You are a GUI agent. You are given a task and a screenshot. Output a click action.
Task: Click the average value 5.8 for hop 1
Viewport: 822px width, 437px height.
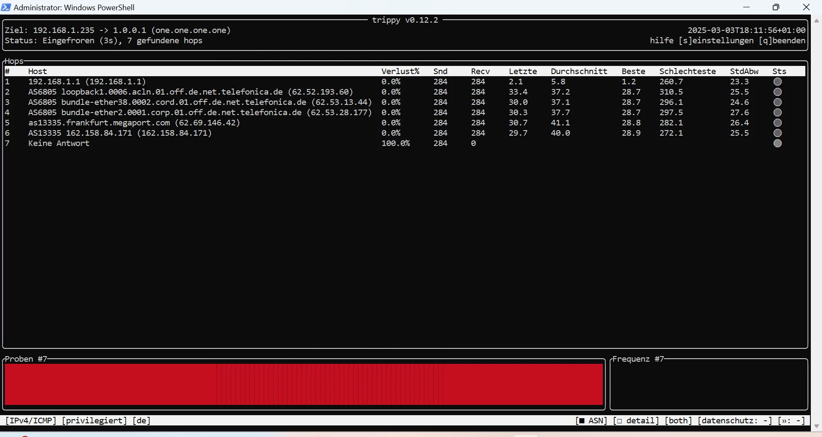tap(558, 82)
